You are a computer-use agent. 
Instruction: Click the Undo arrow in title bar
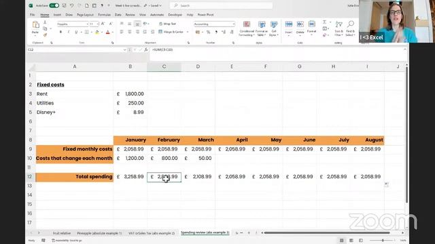point(71,5)
